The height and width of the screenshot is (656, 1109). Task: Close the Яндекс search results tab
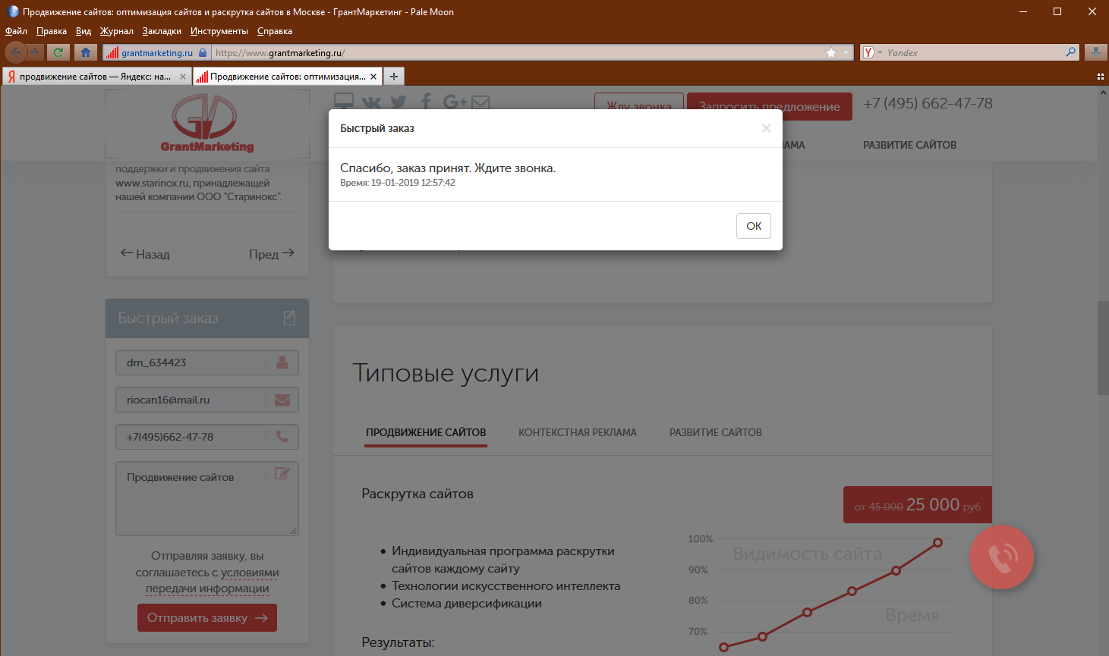click(183, 77)
